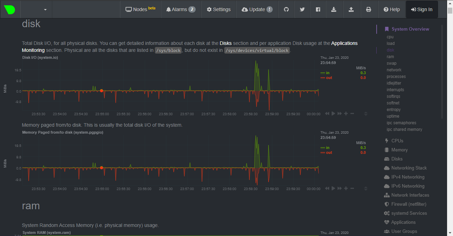Click the Sign In button
The image size is (453, 236).
(x=422, y=9)
